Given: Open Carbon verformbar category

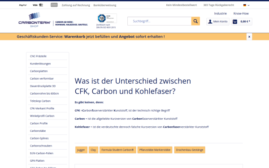Looking at the screenshot, I should tap(48, 78).
